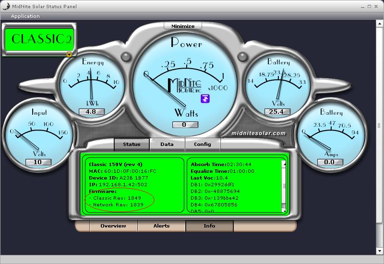Click the Network Rev: 1839 line
Image resolution: width=384 pixels, height=264 pixels.
[116, 204]
